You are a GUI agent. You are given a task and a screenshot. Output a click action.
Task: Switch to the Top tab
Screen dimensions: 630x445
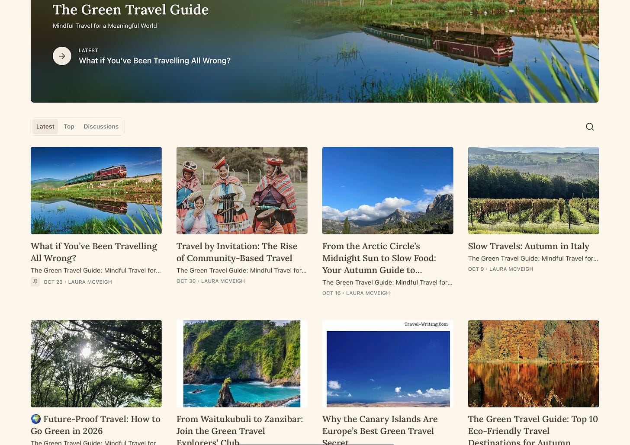(69, 127)
